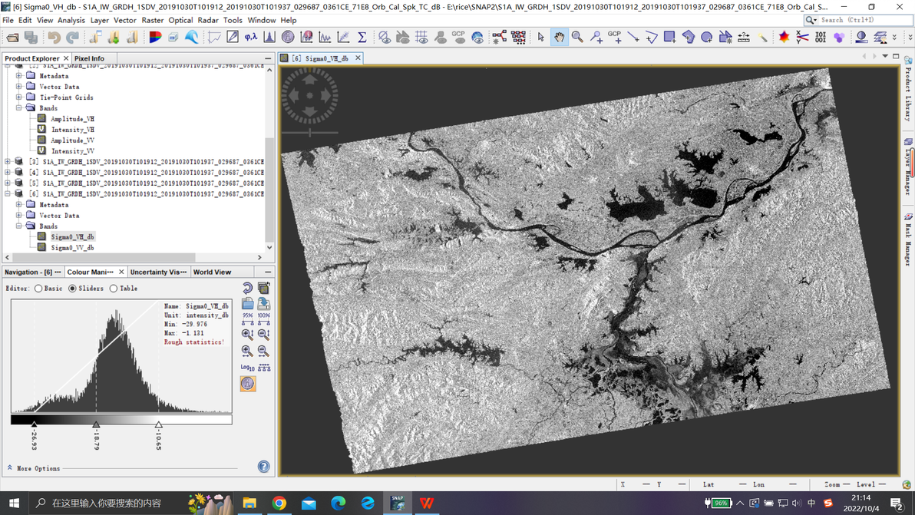This screenshot has height=515, width=915.
Task: Switch editor to Table mode
Action: [114, 289]
